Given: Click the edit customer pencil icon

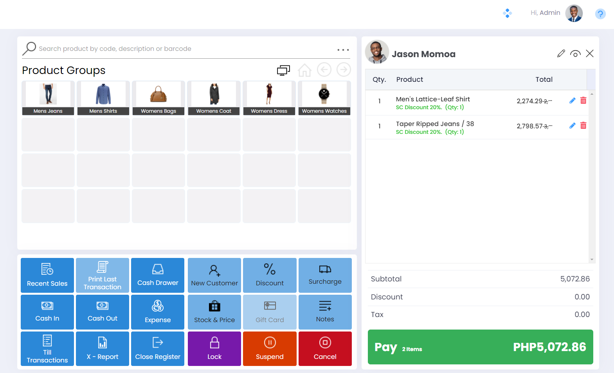Looking at the screenshot, I should point(561,54).
